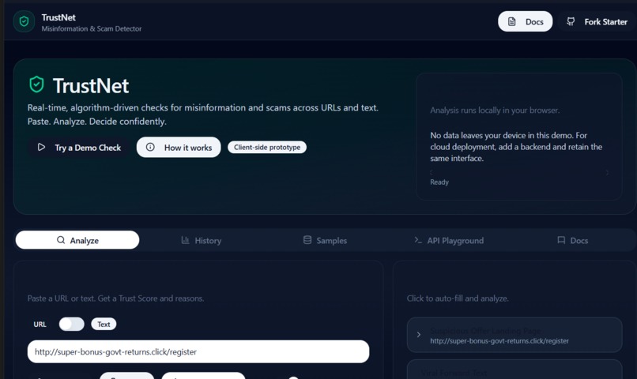The image size is (637, 379).
Task: Click the document icon in Docs button
Action: pos(512,21)
